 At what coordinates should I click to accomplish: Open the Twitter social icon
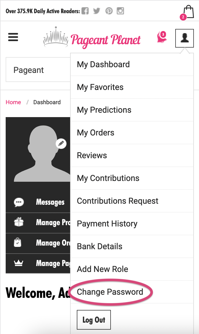point(97,11)
